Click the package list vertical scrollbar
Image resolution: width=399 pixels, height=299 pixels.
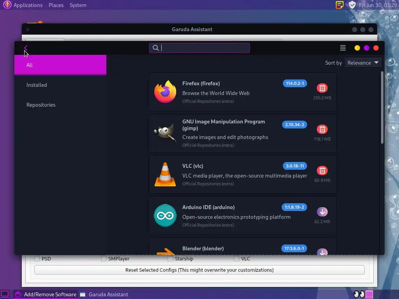coord(382,108)
